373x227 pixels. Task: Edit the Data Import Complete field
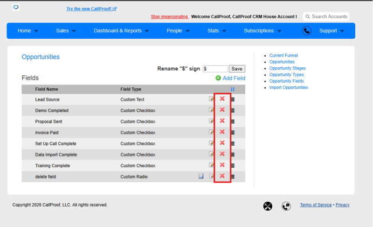[x=211, y=154]
